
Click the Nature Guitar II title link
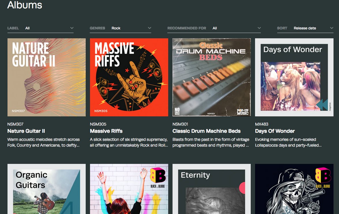pos(26,131)
